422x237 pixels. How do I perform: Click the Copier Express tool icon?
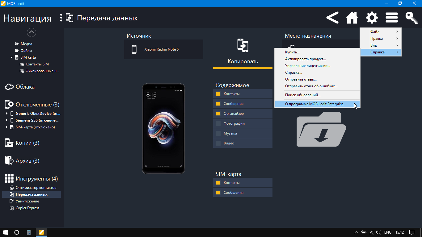click(x=12, y=208)
